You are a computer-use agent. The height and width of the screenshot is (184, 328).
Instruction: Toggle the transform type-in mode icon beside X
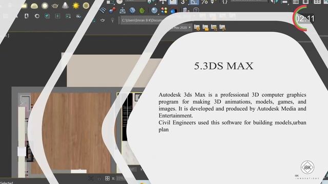pos(107,178)
